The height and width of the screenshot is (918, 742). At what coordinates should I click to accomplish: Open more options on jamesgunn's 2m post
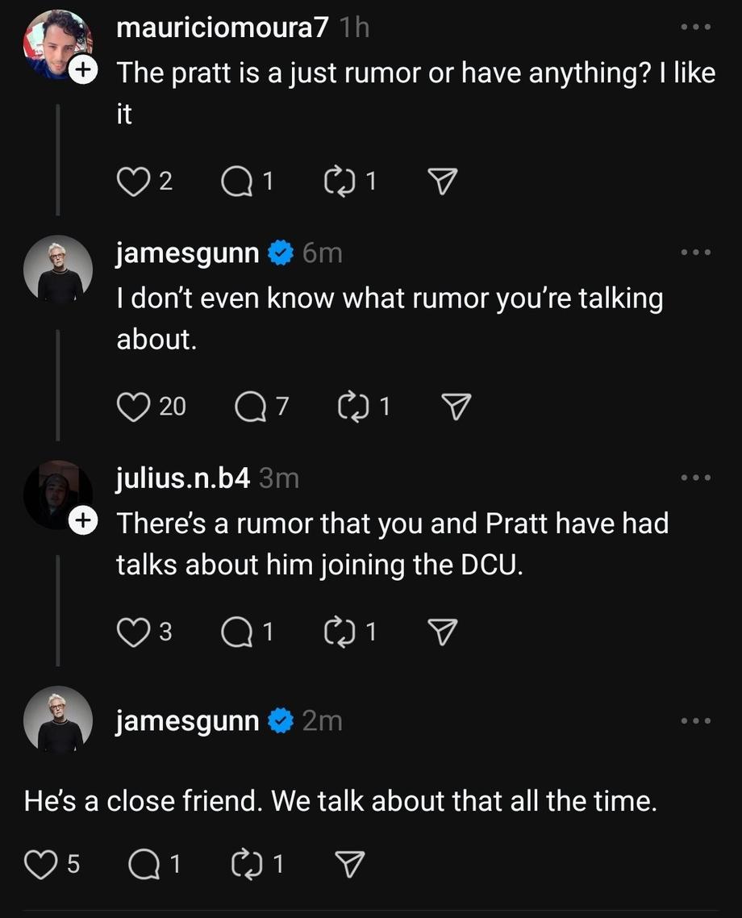[x=695, y=720]
